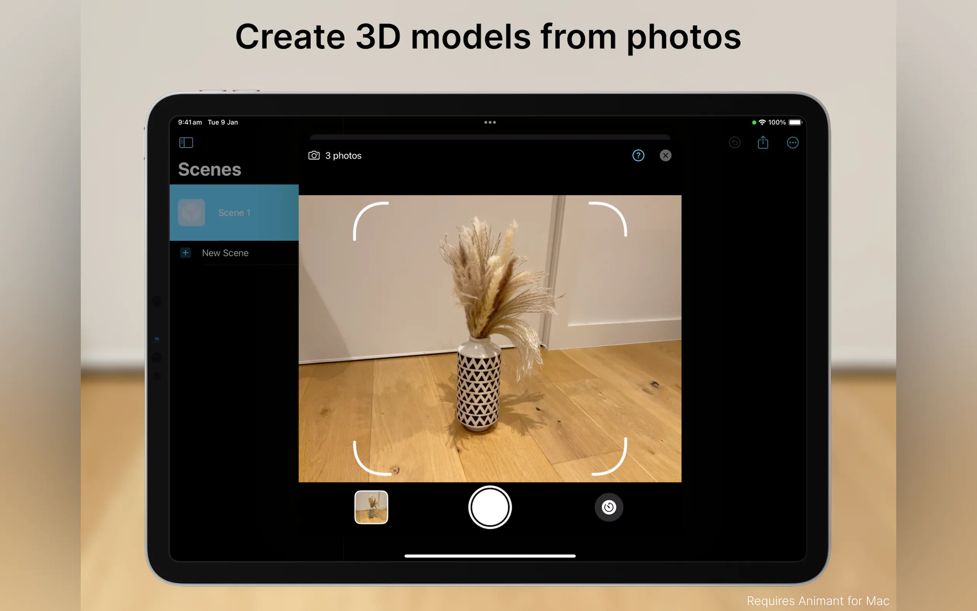The image size is (977, 611).
Task: Close the photo capture sheet
Action: [x=665, y=155]
